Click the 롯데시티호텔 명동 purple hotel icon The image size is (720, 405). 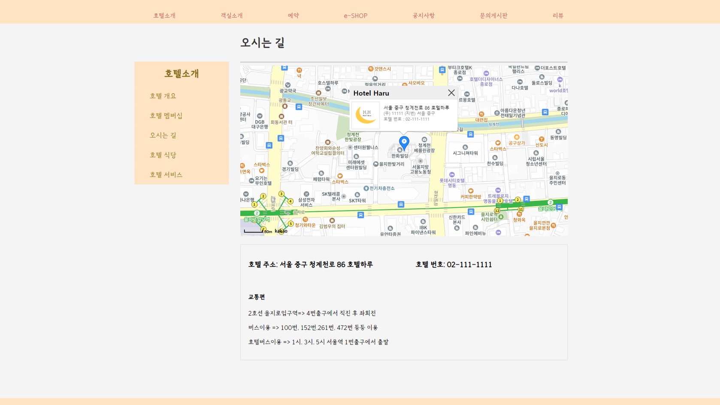(x=452, y=175)
